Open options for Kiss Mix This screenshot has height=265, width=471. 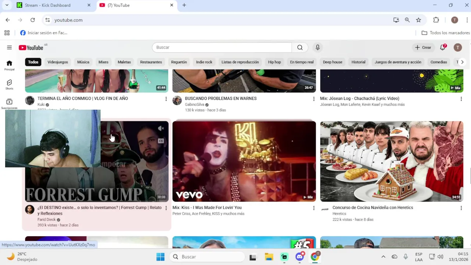pyautogui.click(x=314, y=208)
